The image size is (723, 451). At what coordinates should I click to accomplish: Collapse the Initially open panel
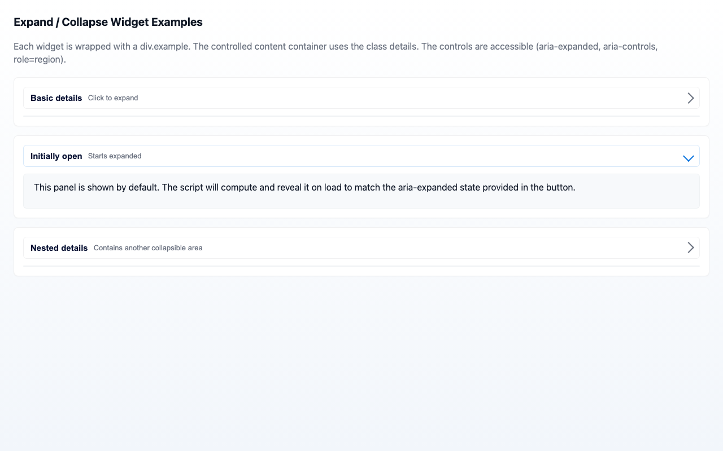(361, 156)
